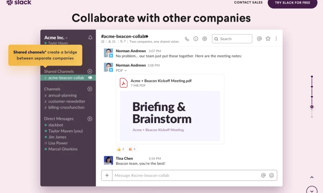Click the scroll down circled chevron
The height and width of the screenshot is (193, 323).
coord(312,190)
